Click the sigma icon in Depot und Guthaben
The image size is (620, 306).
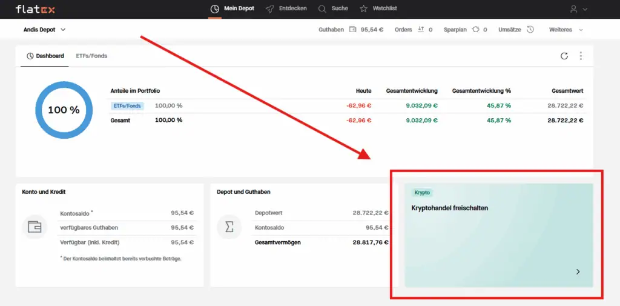click(229, 227)
